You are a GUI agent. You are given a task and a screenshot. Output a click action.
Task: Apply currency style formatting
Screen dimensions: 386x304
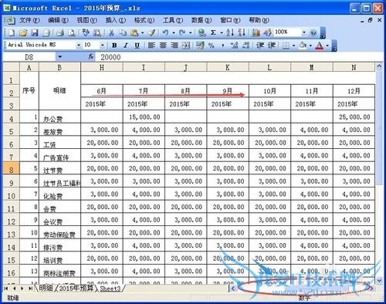click(x=200, y=46)
